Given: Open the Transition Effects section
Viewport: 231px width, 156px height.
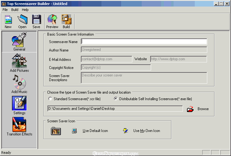Looking at the screenshot, I should (x=19, y=127).
